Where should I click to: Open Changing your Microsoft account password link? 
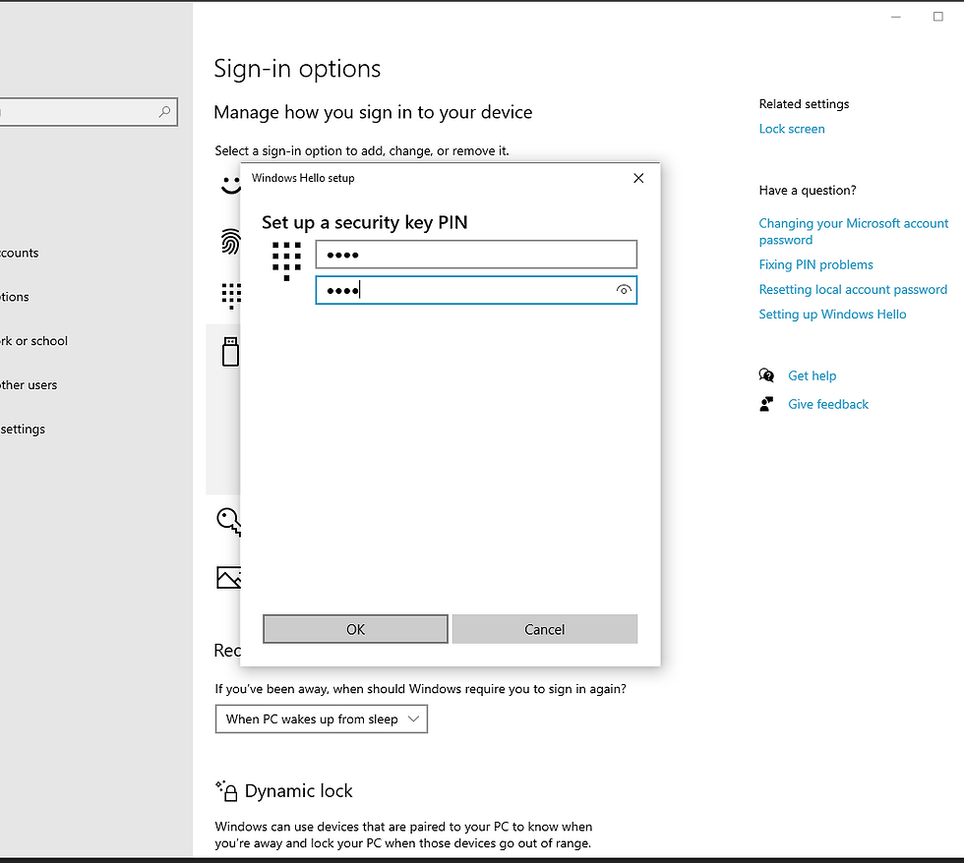[854, 232]
